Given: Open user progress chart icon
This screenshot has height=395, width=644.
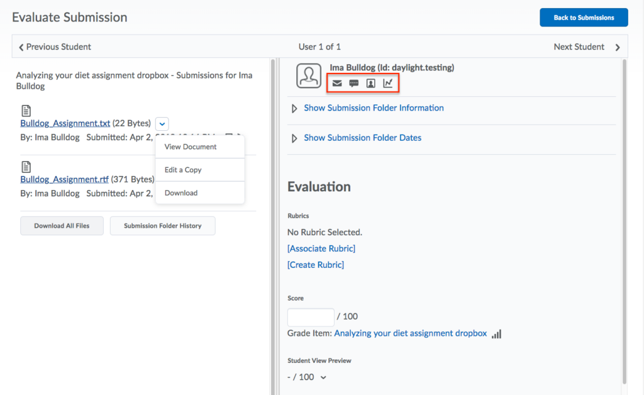Looking at the screenshot, I should (388, 83).
